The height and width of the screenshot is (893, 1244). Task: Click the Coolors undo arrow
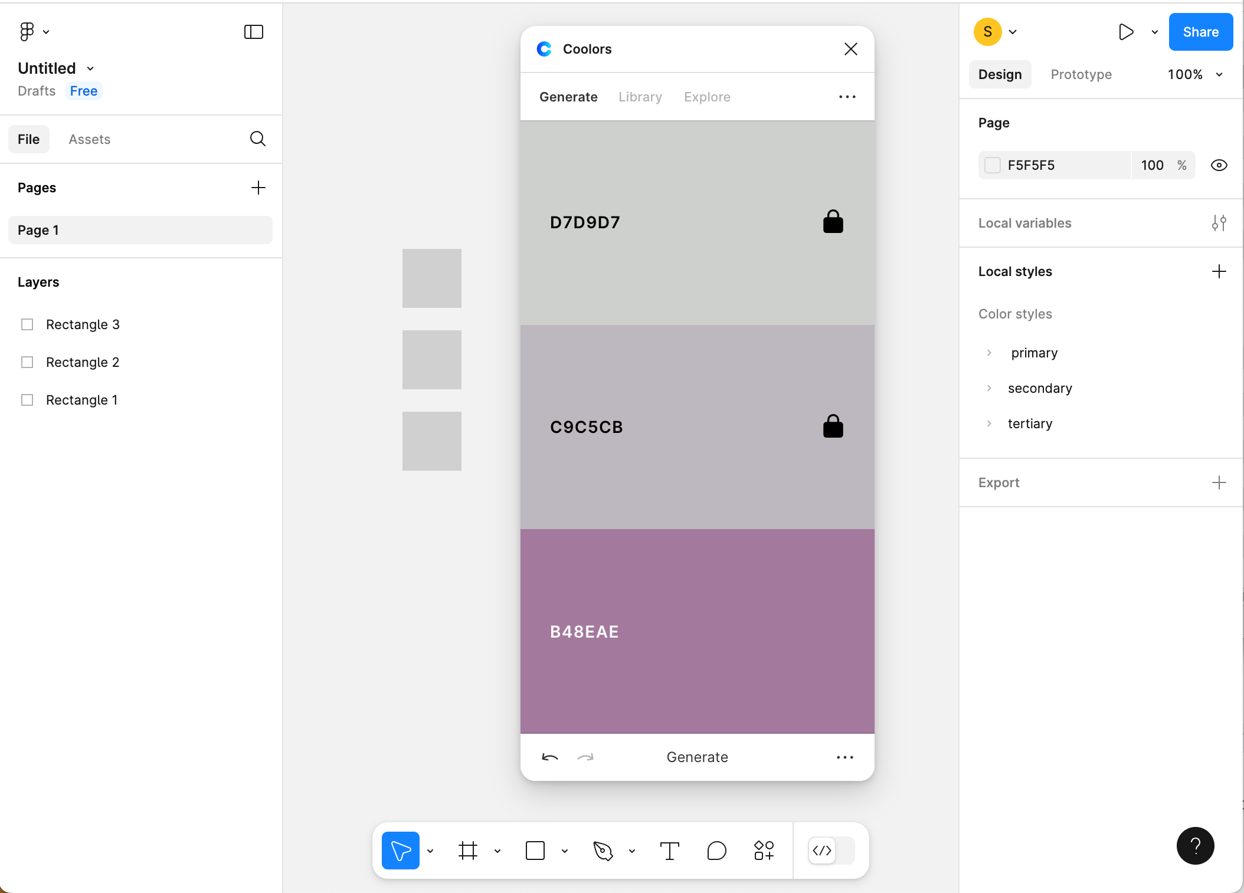click(549, 757)
